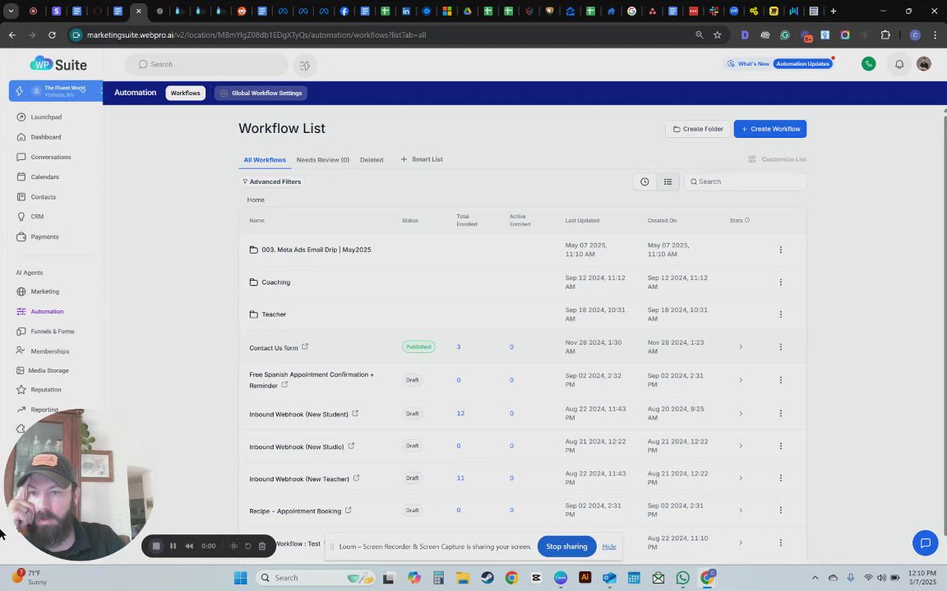The width and height of the screenshot is (947, 591).
Task: Open more options for Meta Ads Email Drip folder
Action: tap(780, 250)
